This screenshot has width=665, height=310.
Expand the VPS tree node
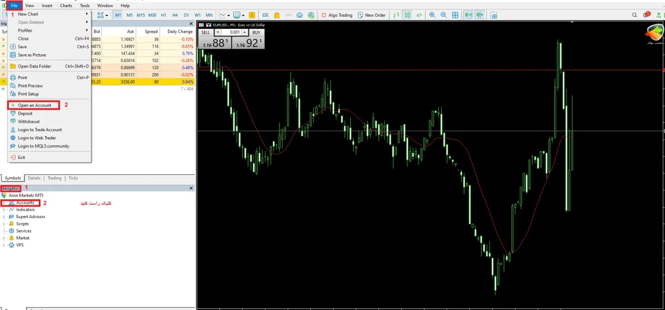[x=4, y=245]
